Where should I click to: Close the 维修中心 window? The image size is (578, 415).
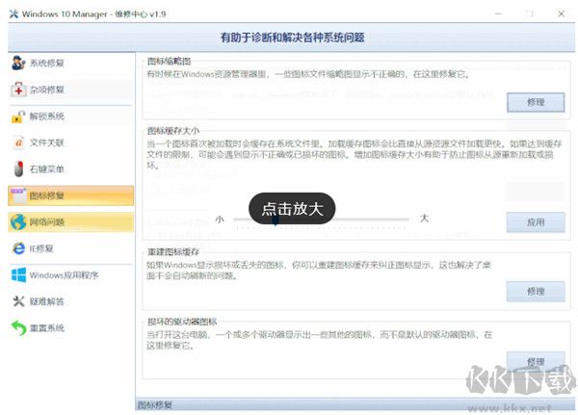pyautogui.click(x=561, y=14)
